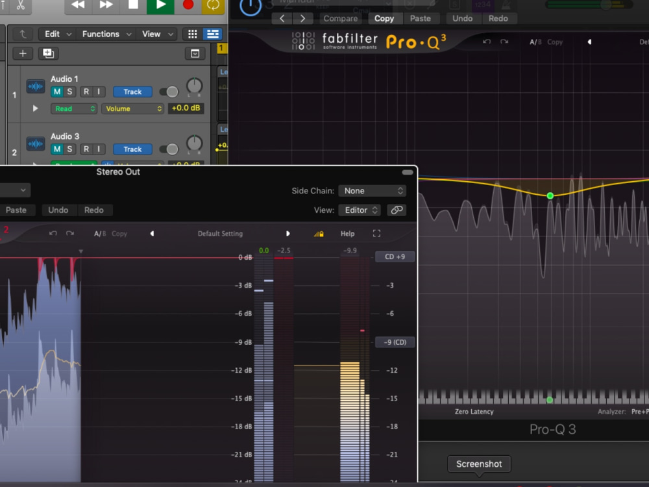Expand Audio 1 automation disclosure triangle

[35, 108]
